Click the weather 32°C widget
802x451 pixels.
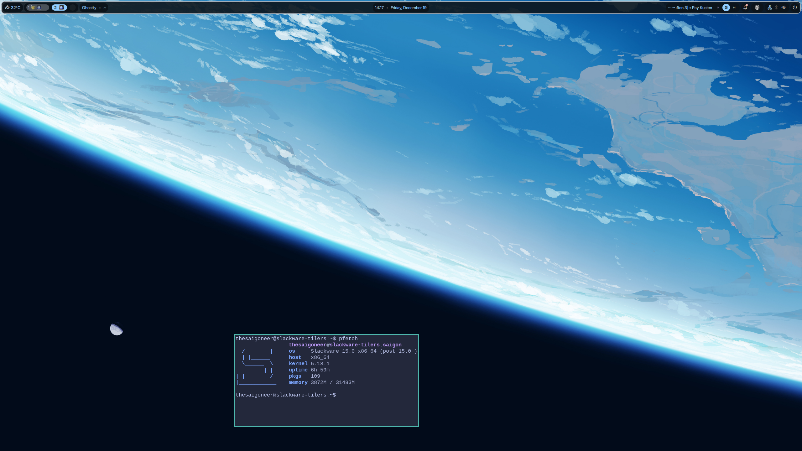pos(13,8)
